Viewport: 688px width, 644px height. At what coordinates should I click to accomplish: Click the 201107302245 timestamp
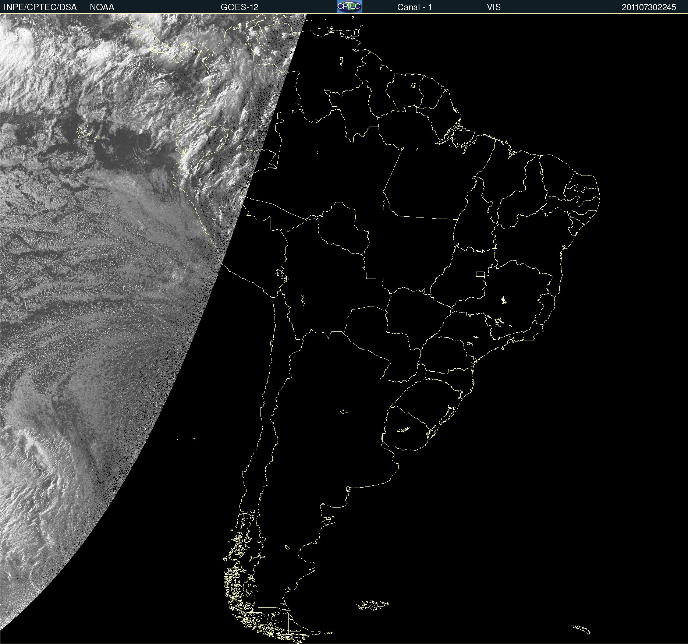tap(649, 7)
